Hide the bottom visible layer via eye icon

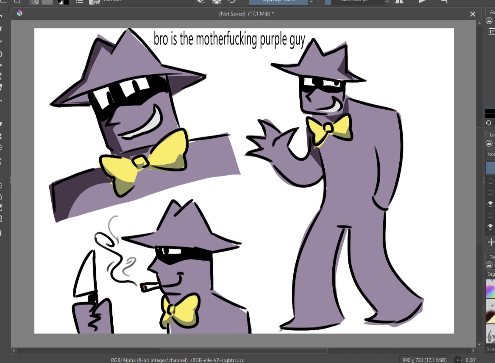[490, 227]
